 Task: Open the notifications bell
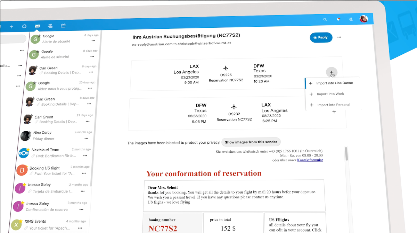338,19
